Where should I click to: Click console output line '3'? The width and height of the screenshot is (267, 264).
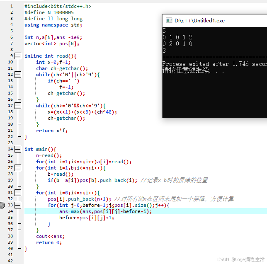pyautogui.click(x=164, y=51)
